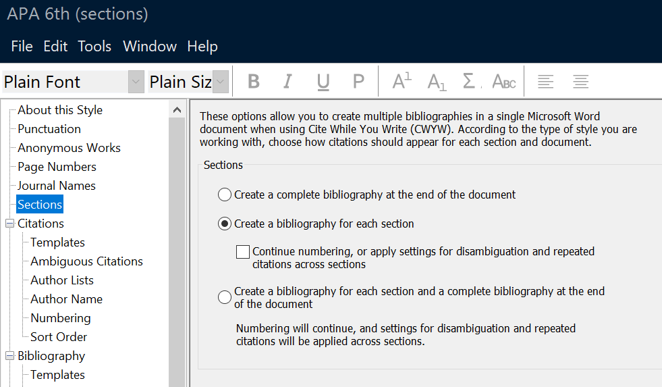The height and width of the screenshot is (387, 662).
Task: Open the Plain Size dropdown
Action: 221,82
